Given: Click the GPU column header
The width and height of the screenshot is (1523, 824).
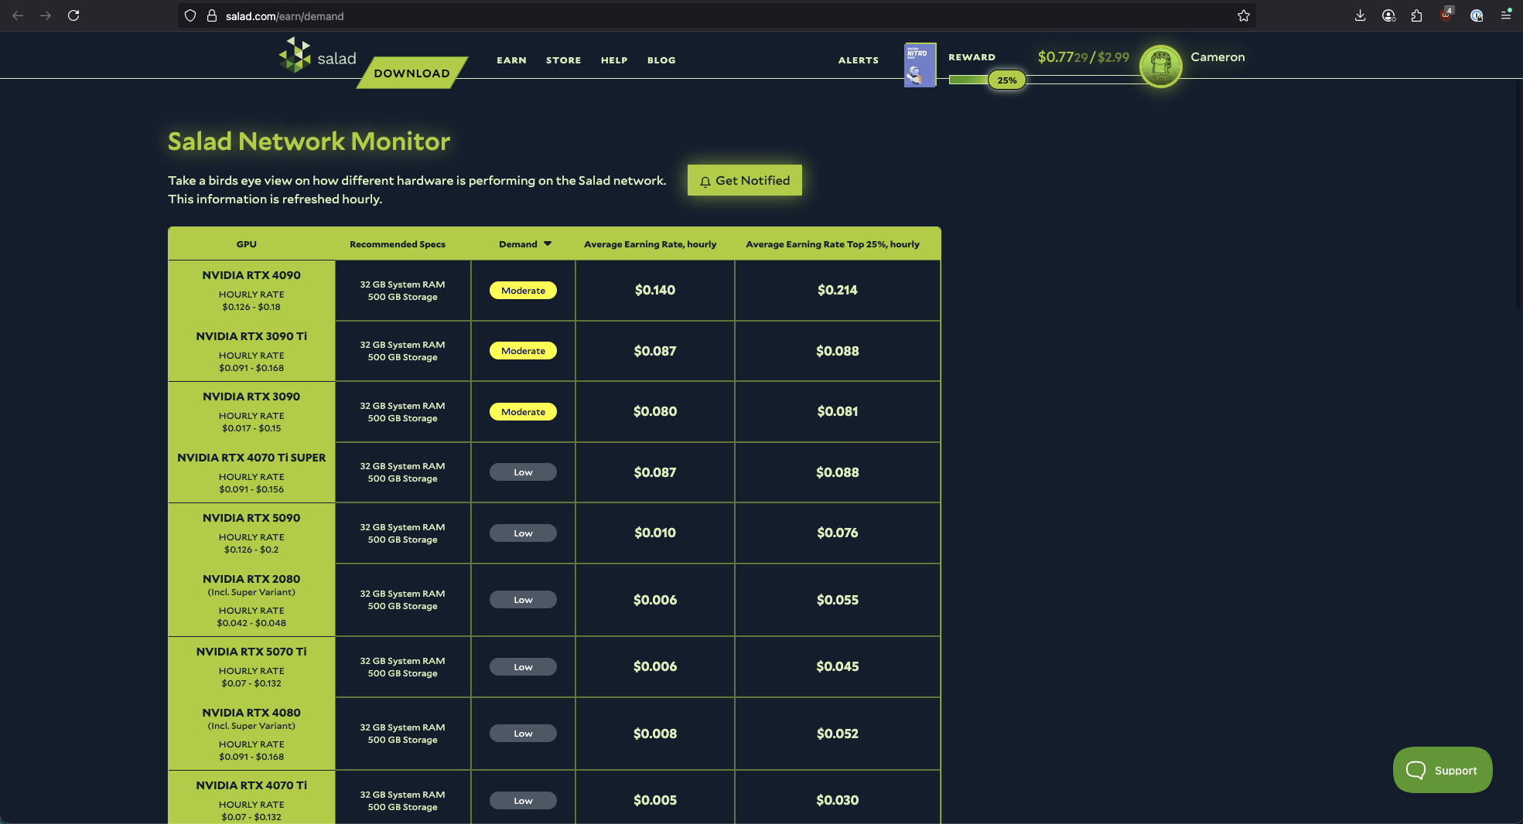Looking at the screenshot, I should point(246,244).
